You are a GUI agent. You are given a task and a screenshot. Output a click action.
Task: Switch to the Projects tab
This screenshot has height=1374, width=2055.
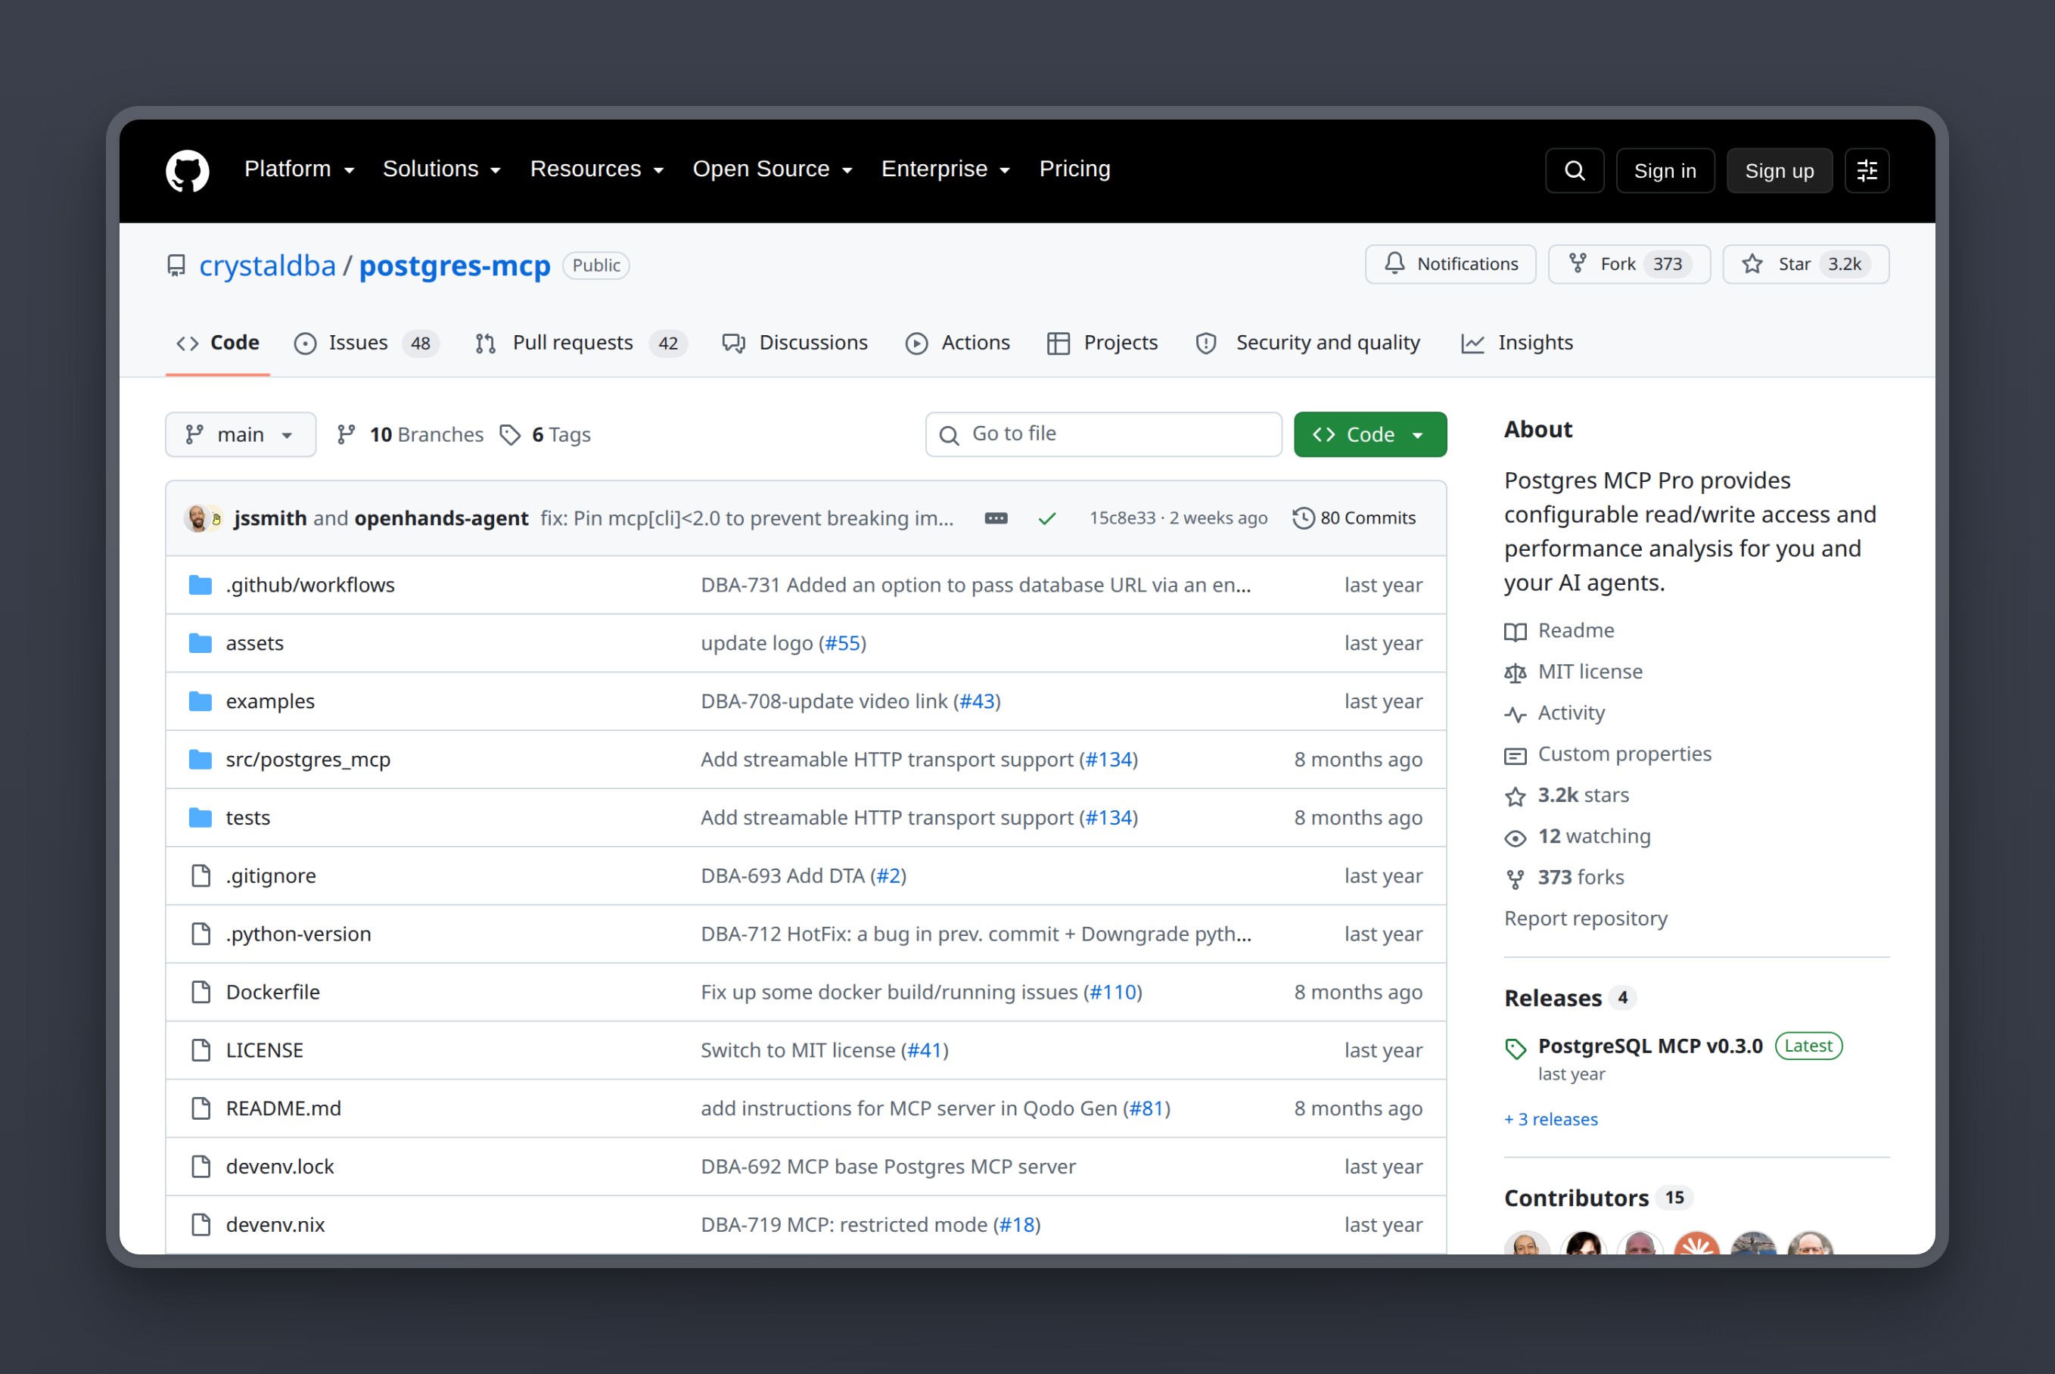[1102, 343]
